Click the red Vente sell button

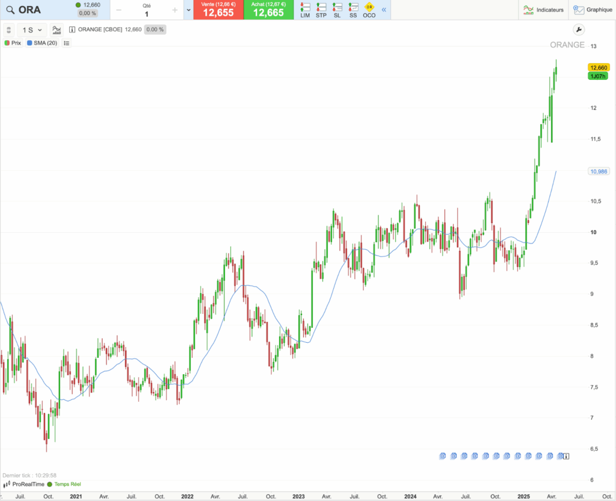[218, 10]
